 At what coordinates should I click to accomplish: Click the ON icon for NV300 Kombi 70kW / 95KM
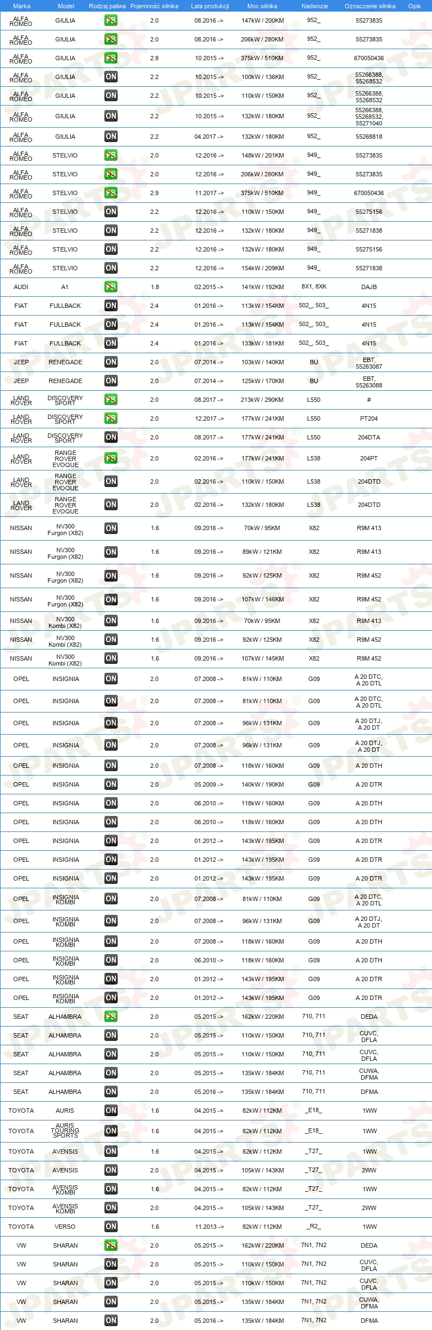tap(111, 621)
